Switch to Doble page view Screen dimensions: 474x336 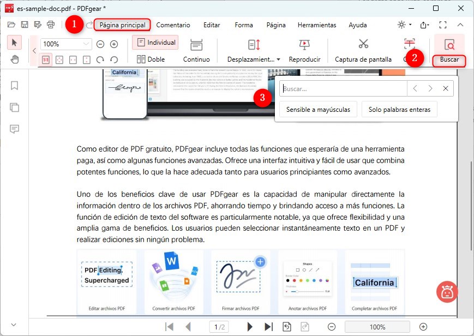point(151,59)
